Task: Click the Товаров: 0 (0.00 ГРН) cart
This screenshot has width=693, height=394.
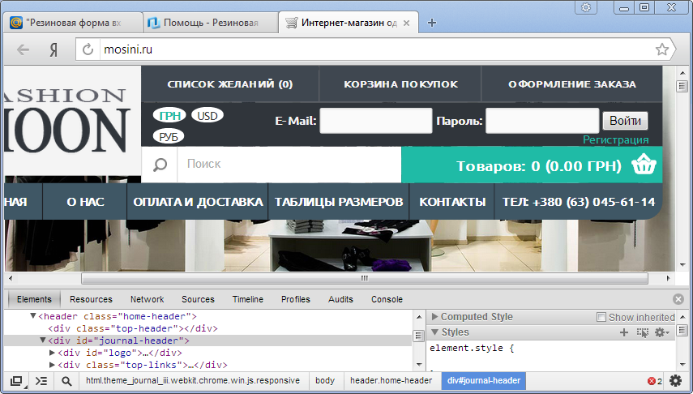Action: 533,165
